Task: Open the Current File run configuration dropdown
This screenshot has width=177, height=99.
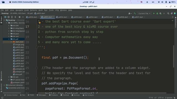Action: (x=144, y=13)
